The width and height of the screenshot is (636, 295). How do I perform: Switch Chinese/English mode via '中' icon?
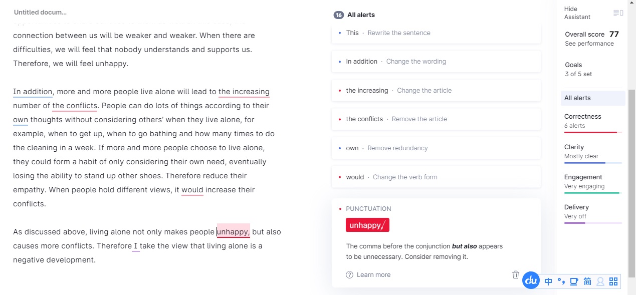tap(548, 281)
